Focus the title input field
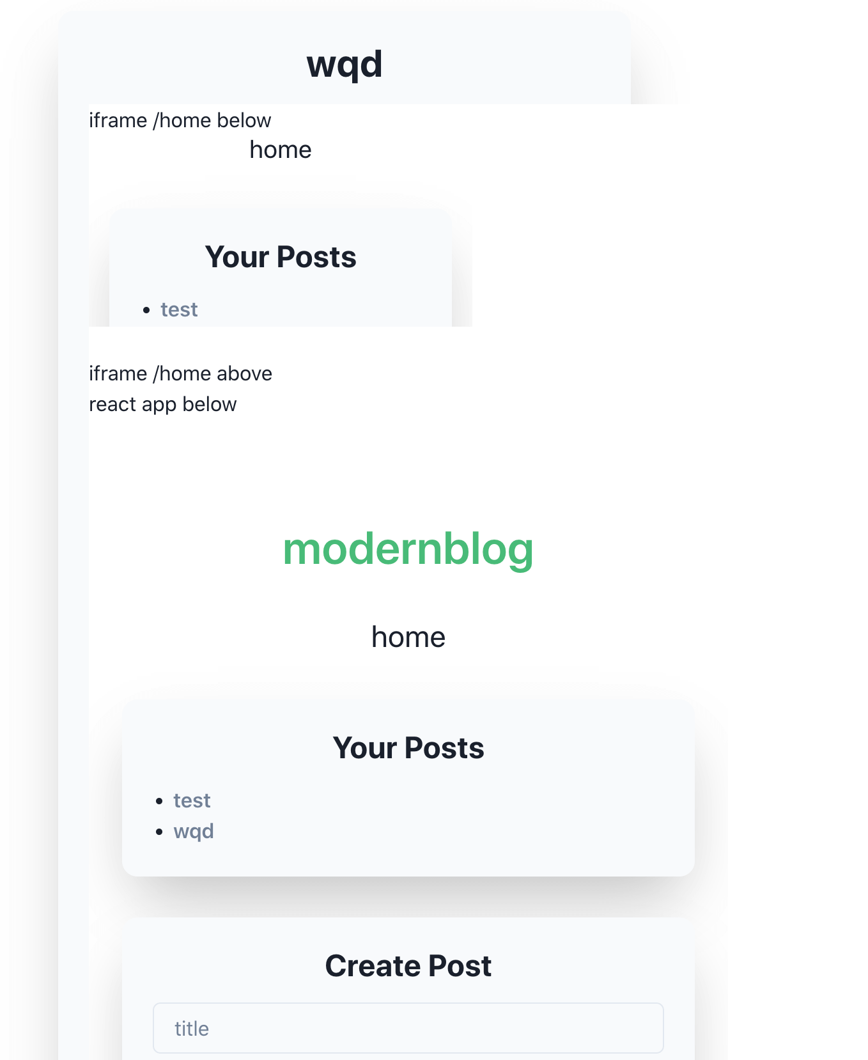This screenshot has width=868, height=1060. (x=408, y=1028)
